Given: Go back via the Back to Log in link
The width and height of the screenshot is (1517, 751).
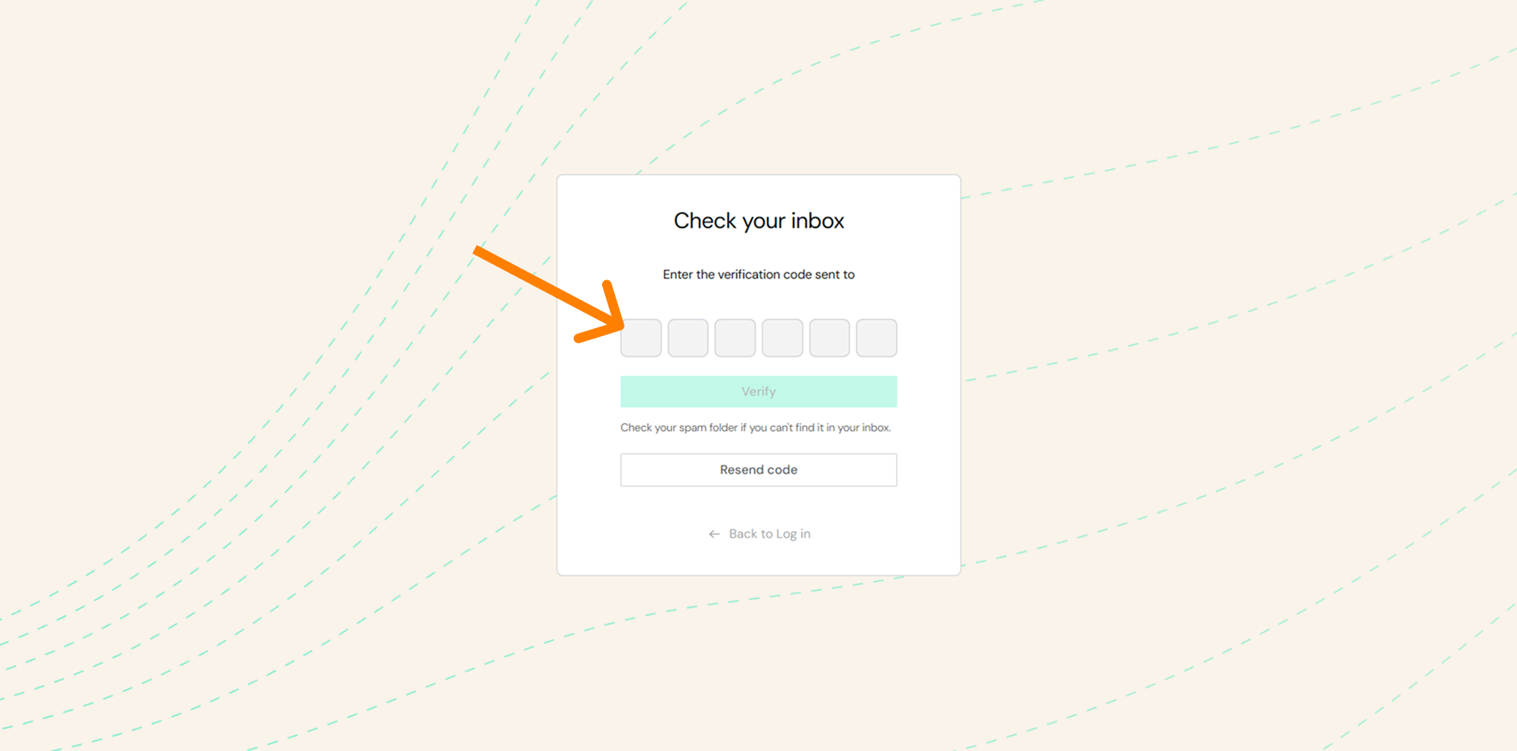Looking at the screenshot, I should [x=769, y=534].
